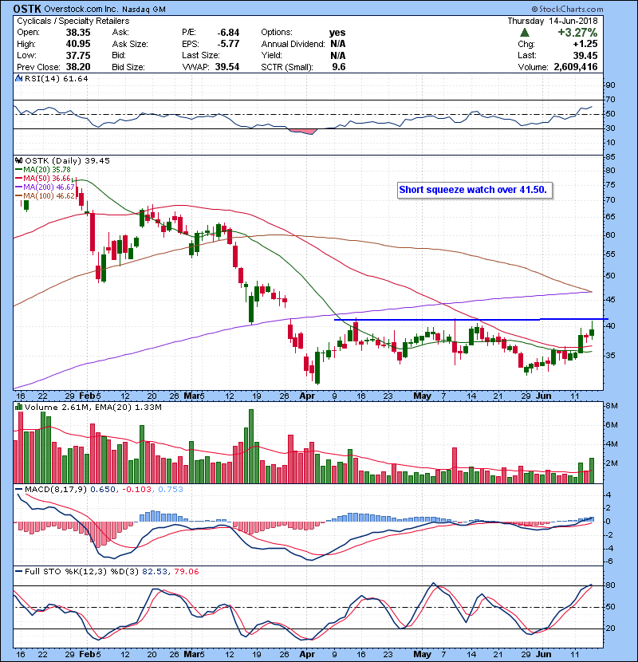Select the Low value 37.75
The width and height of the screenshot is (638, 662).
[x=78, y=55]
